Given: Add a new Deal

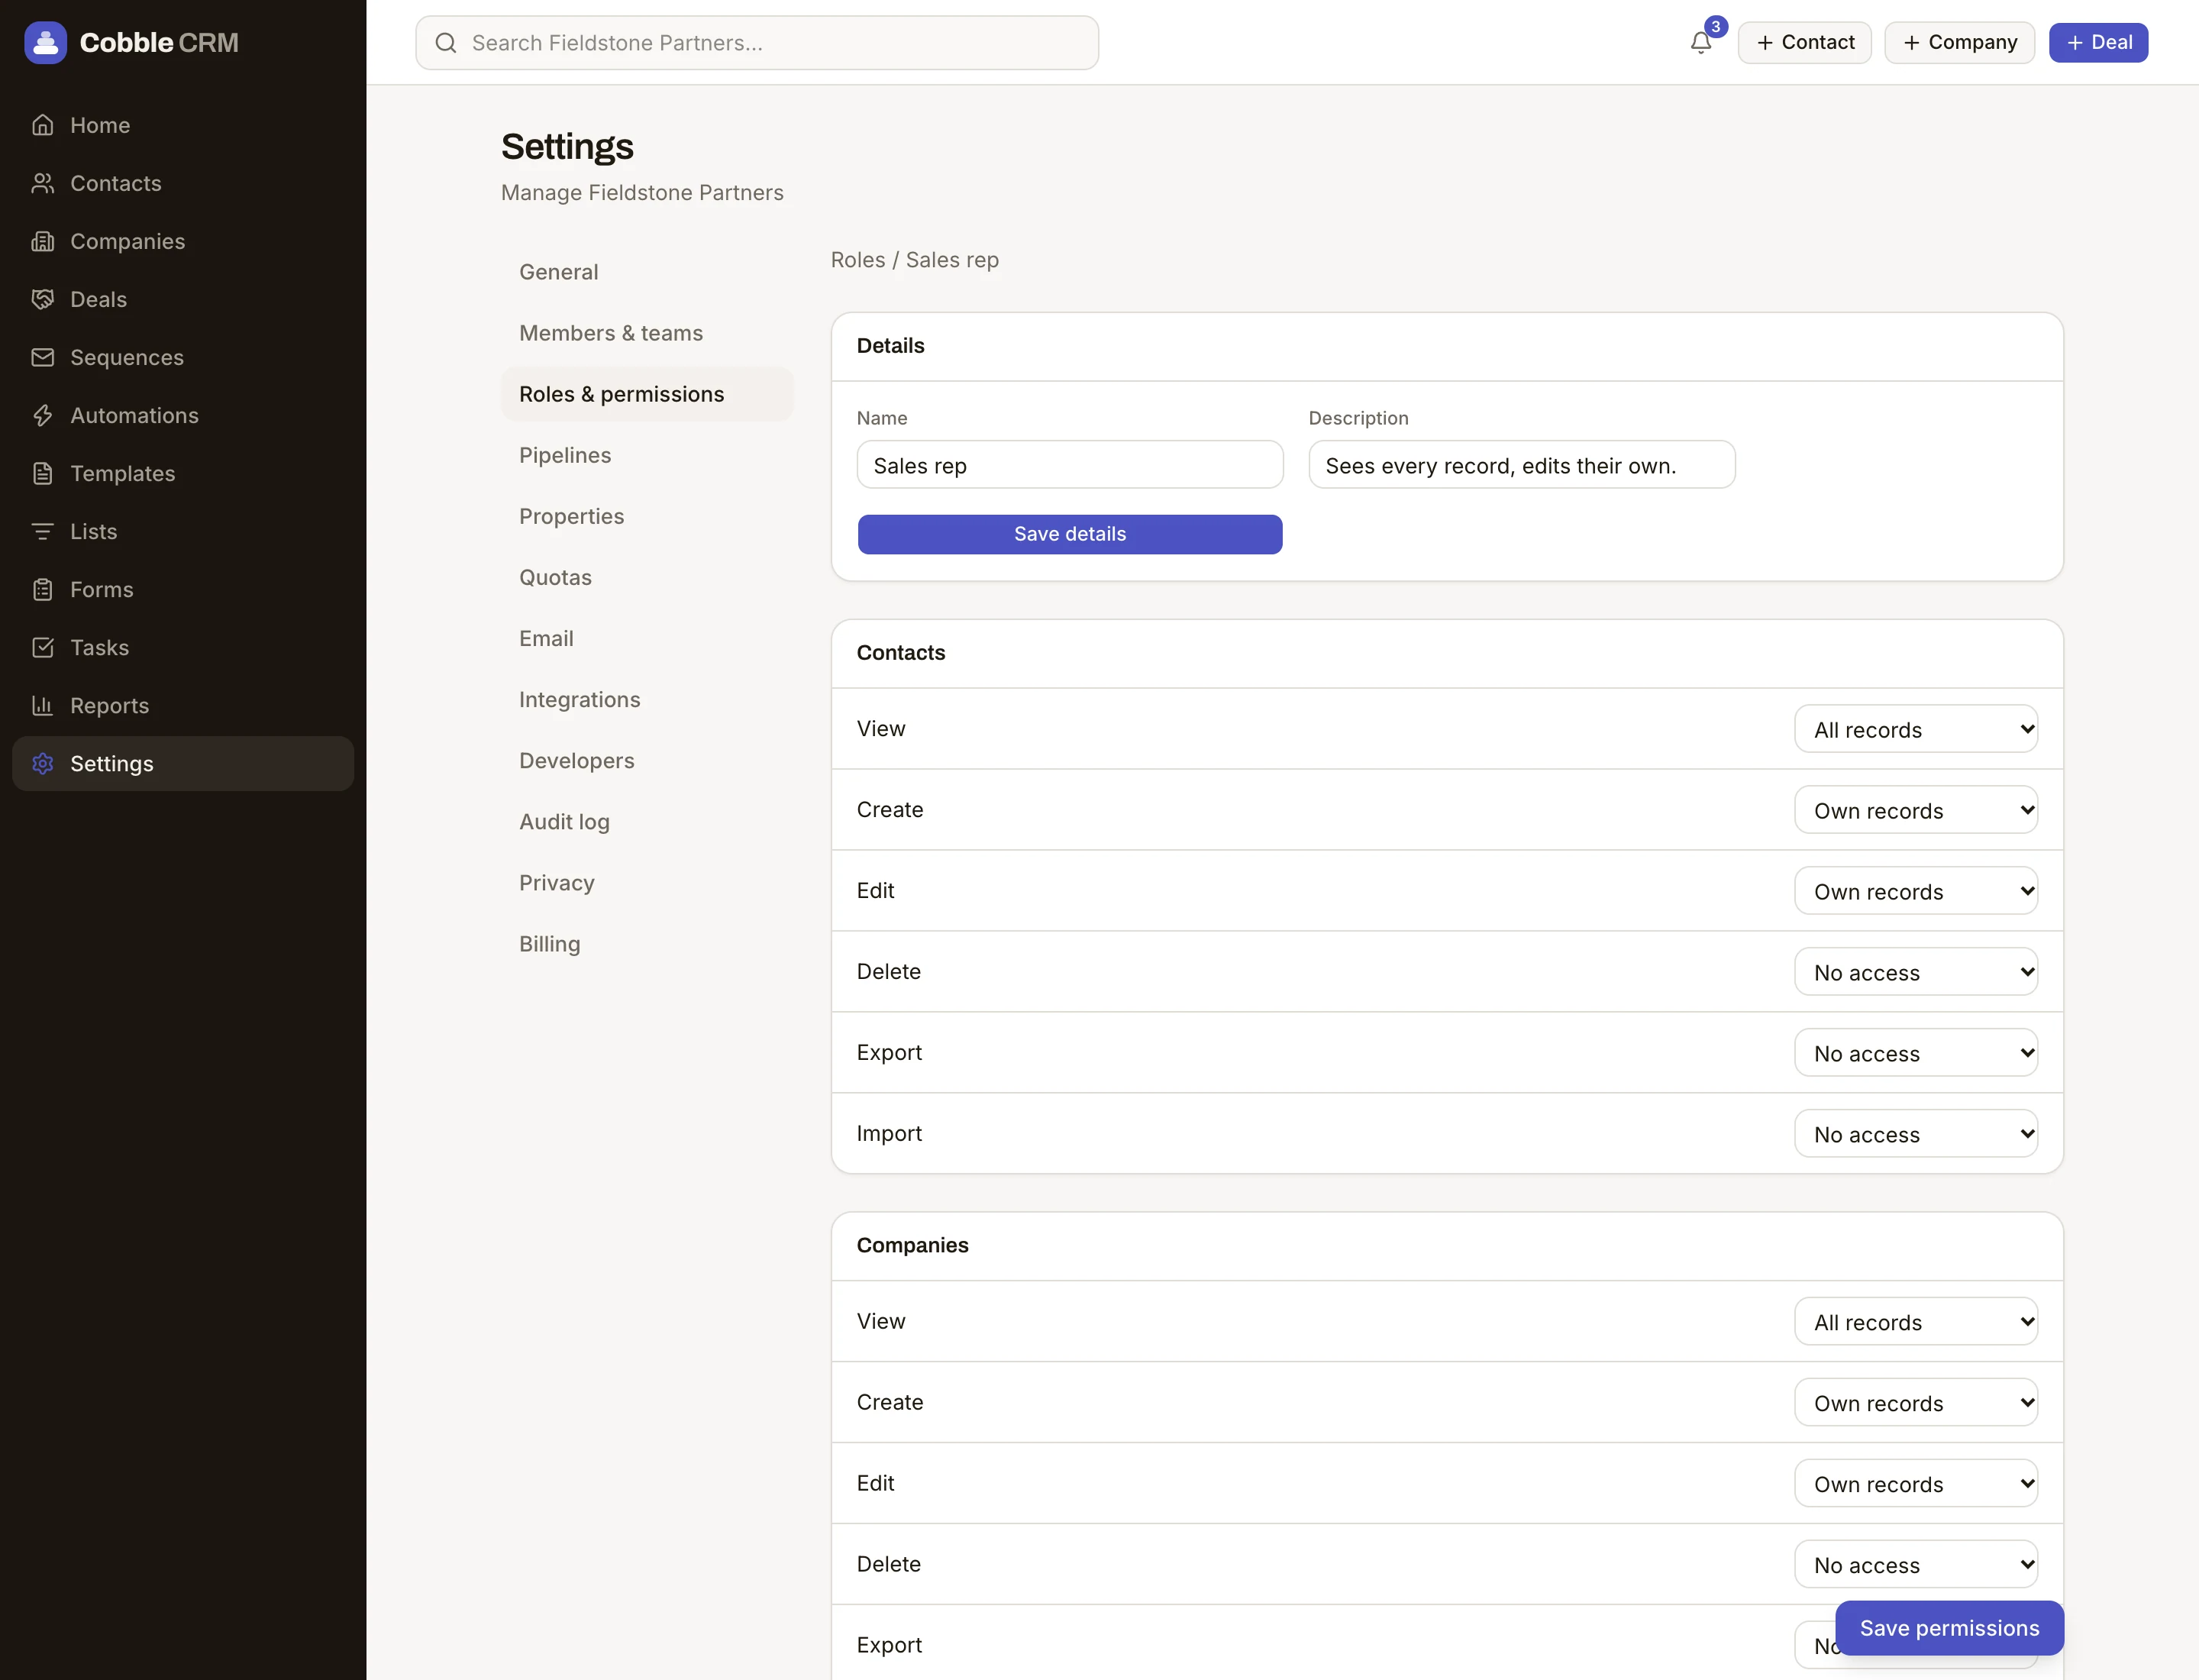Looking at the screenshot, I should [x=2098, y=42].
